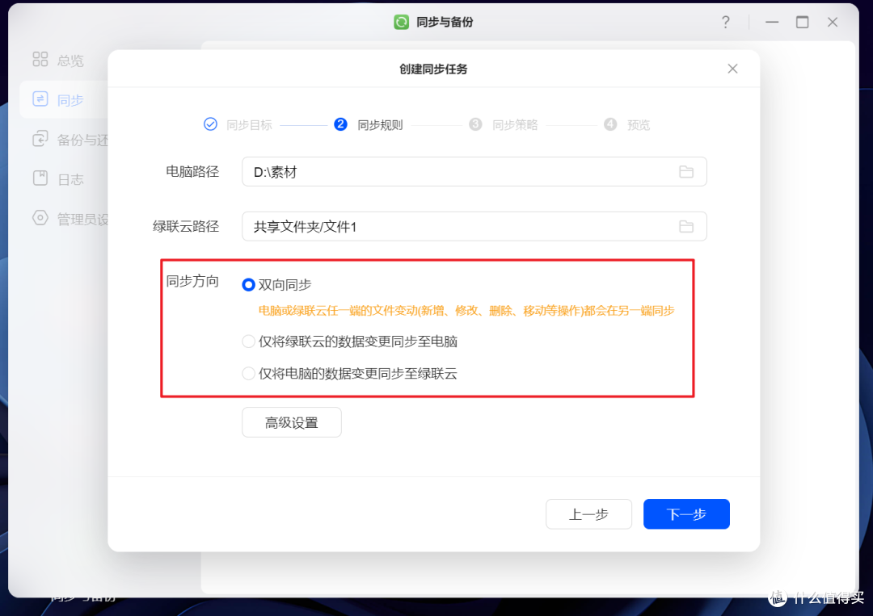The width and height of the screenshot is (873, 616).
Task: Select 仅将绿联云的数据变更同步至电脑 radio
Action: [x=249, y=342]
